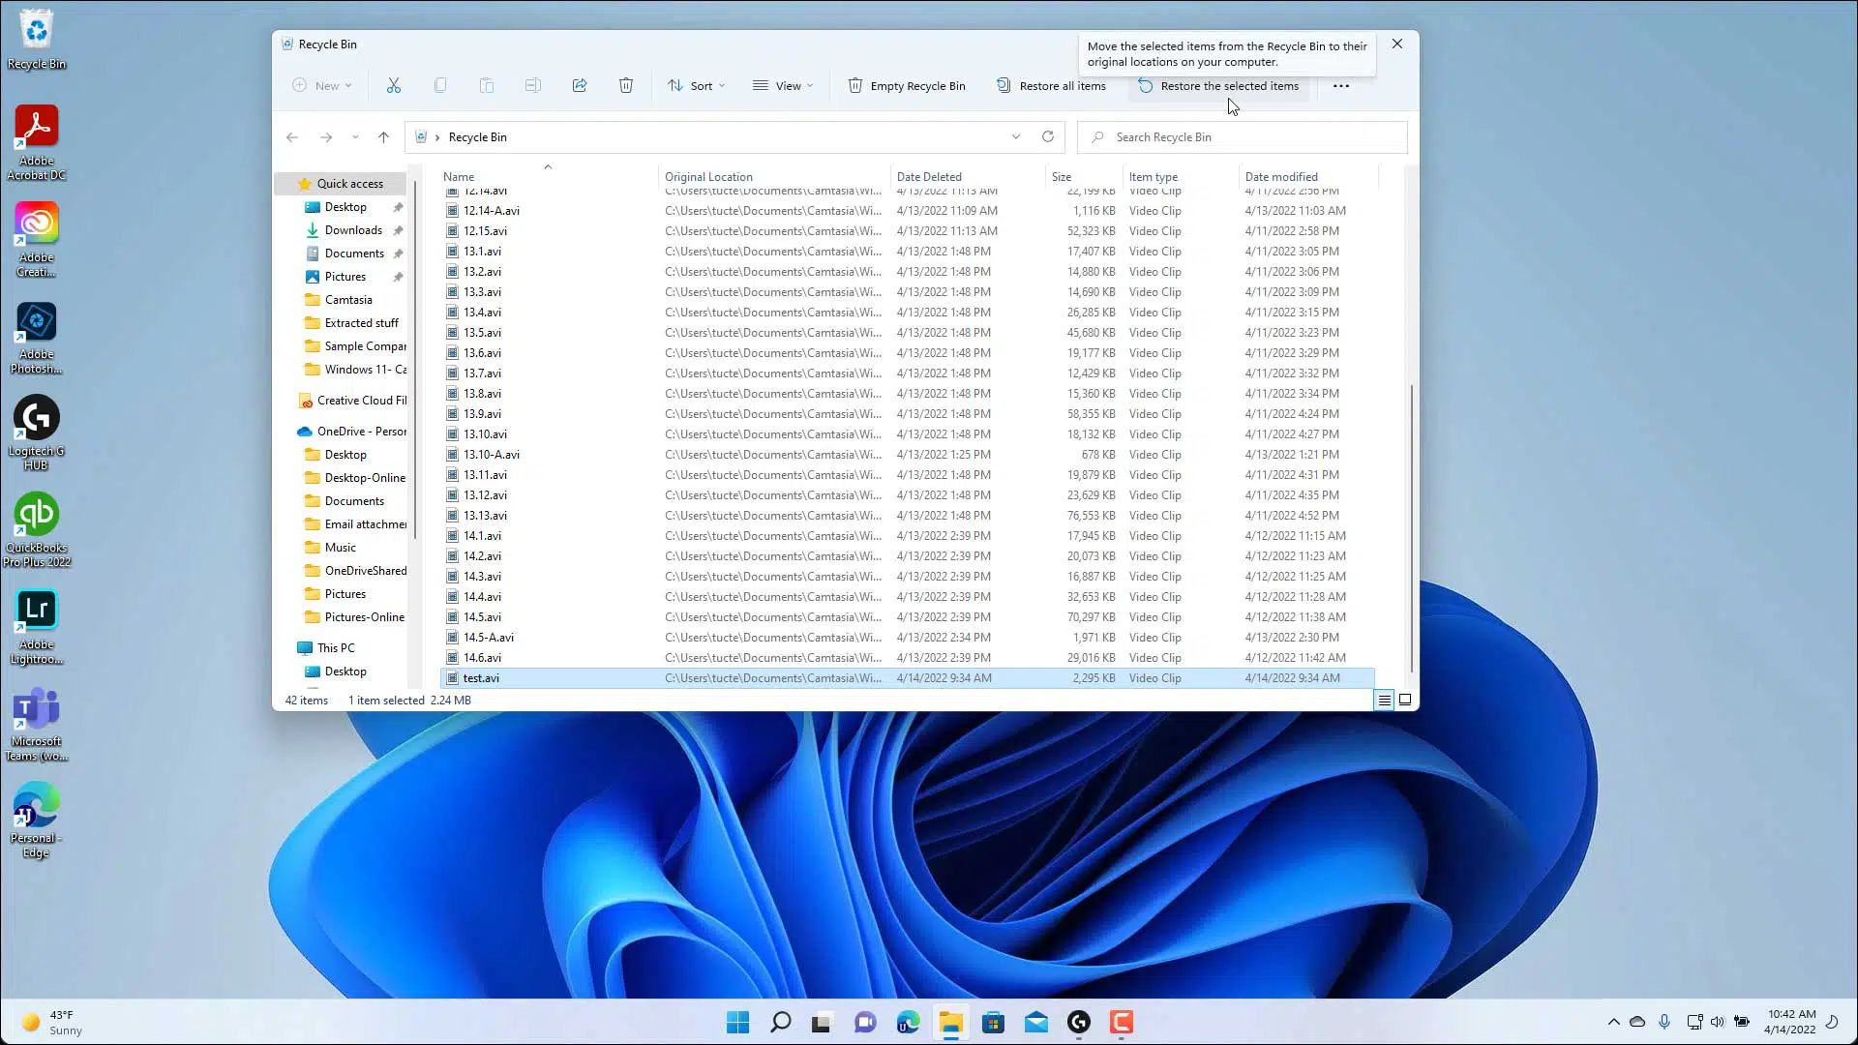The height and width of the screenshot is (1045, 1858).
Task: Switch to details view icon
Action: (x=1384, y=700)
